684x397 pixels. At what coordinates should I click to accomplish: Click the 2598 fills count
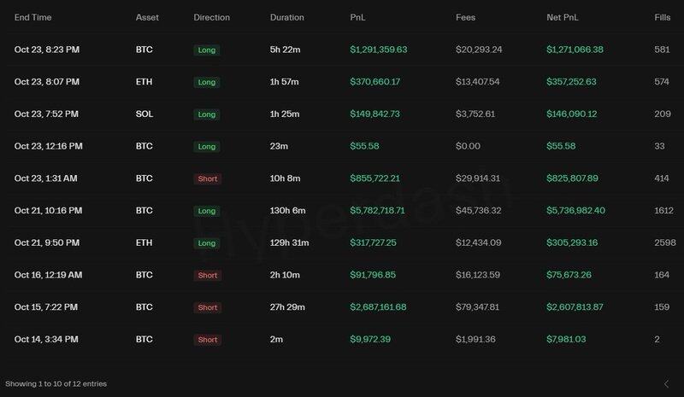tap(663, 242)
